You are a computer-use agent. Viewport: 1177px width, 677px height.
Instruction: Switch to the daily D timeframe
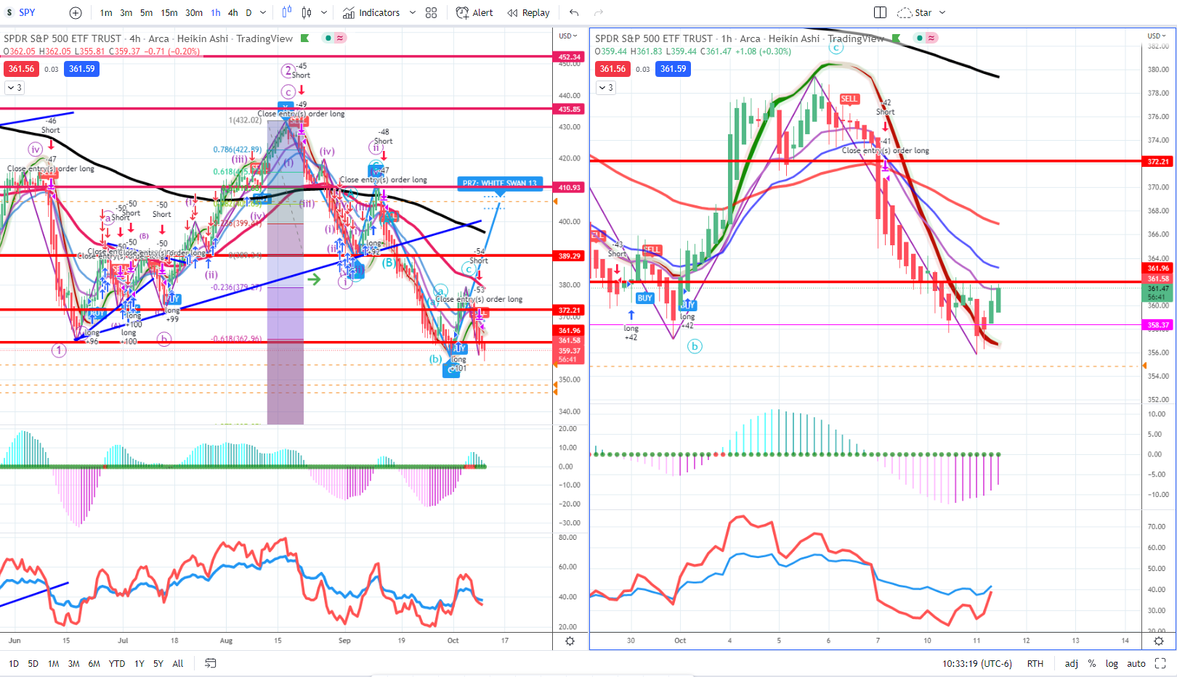[x=248, y=12]
